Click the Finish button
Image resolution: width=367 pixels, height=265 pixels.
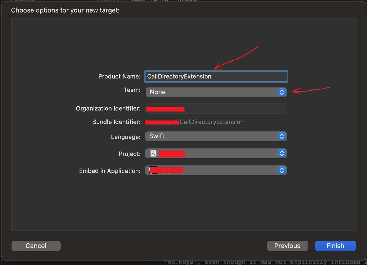click(x=335, y=246)
